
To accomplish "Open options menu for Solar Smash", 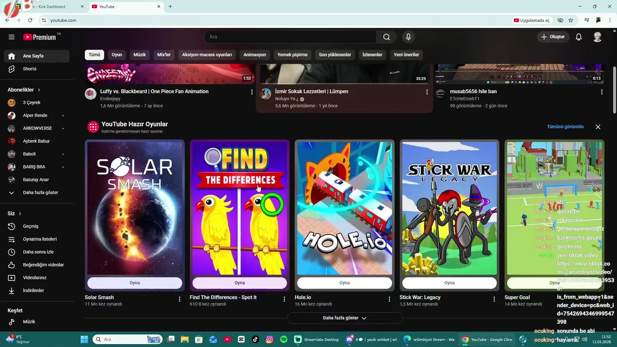I will [179, 299].
